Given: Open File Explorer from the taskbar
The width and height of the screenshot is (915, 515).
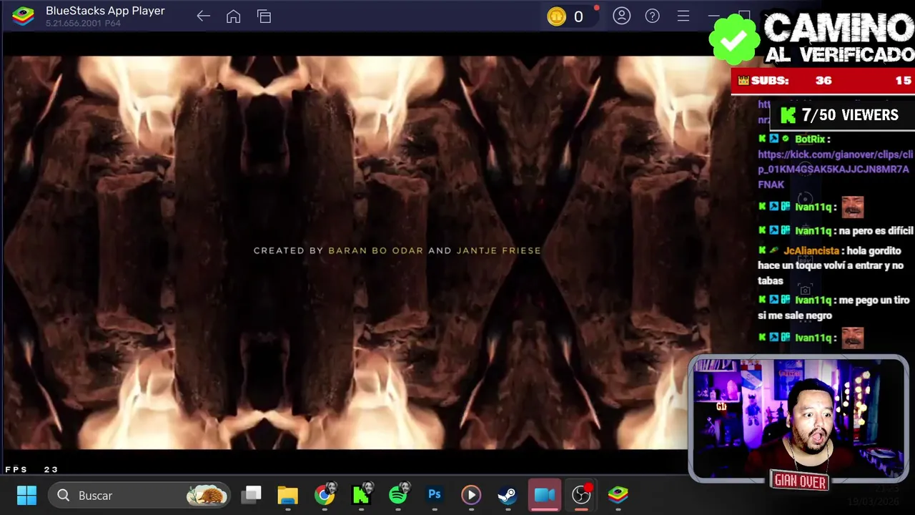Looking at the screenshot, I should [x=288, y=495].
